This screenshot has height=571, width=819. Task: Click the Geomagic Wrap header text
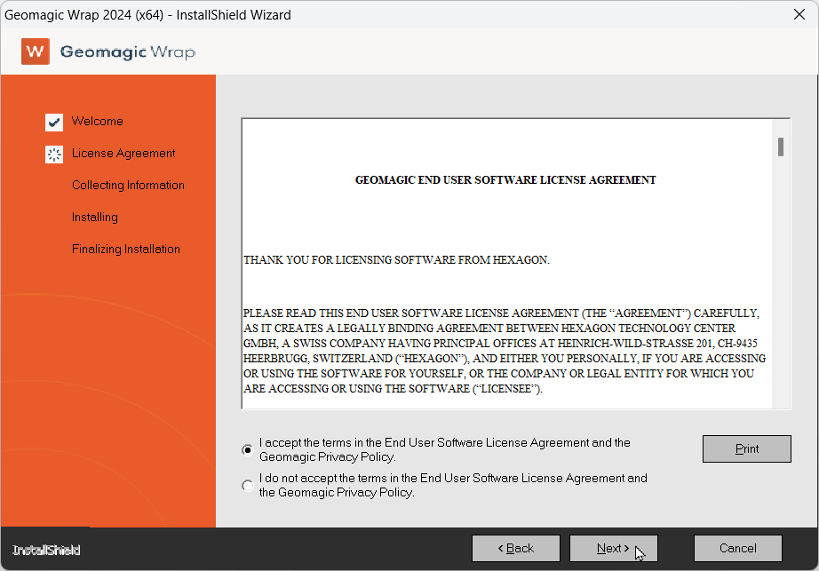click(127, 52)
